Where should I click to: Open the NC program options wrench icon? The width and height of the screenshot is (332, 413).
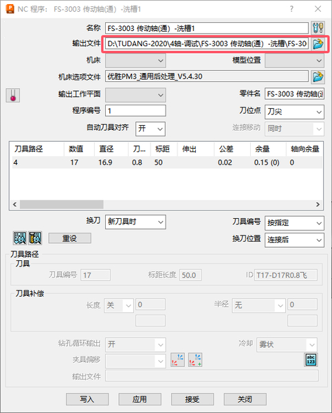pyautogui.click(x=318, y=28)
